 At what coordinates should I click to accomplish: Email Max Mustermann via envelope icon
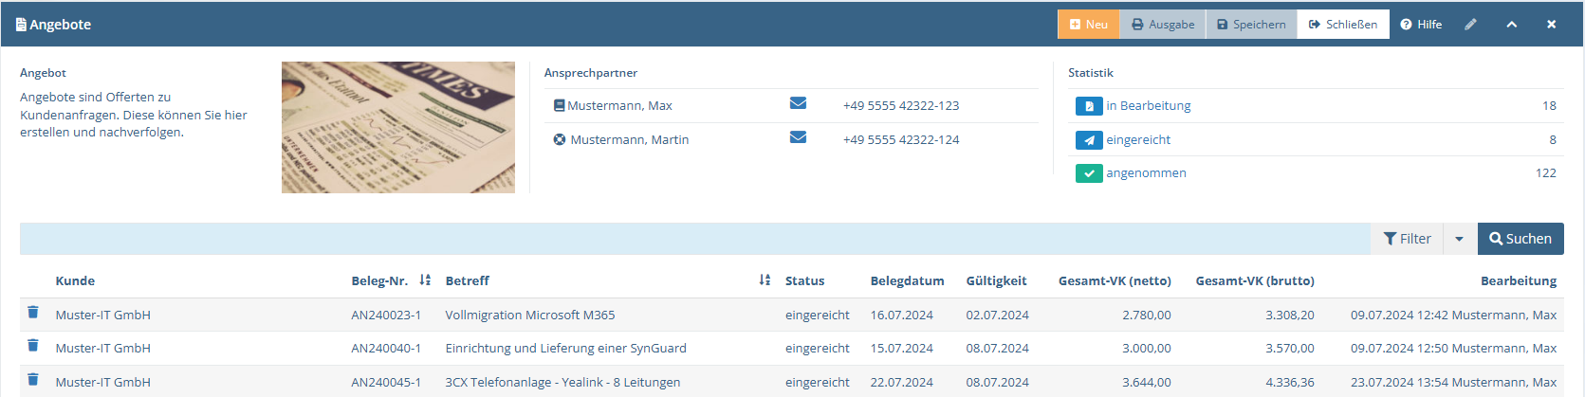tap(798, 103)
